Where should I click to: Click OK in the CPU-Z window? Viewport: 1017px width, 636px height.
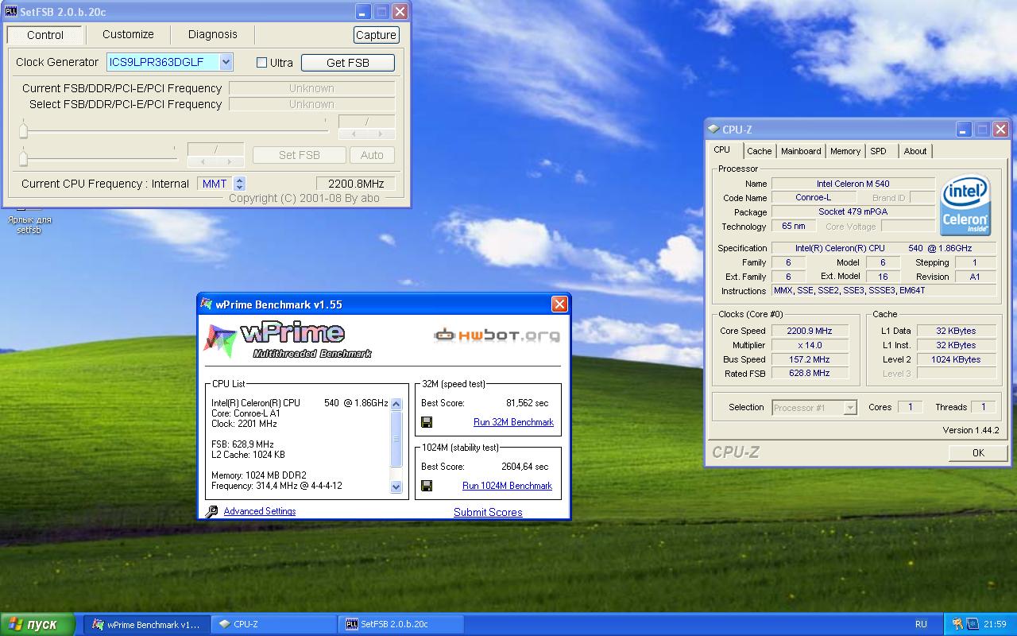pos(977,452)
